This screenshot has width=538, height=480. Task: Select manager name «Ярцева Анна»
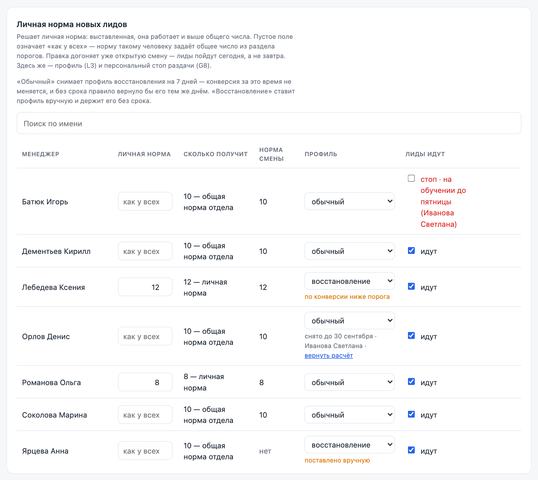pos(45,451)
